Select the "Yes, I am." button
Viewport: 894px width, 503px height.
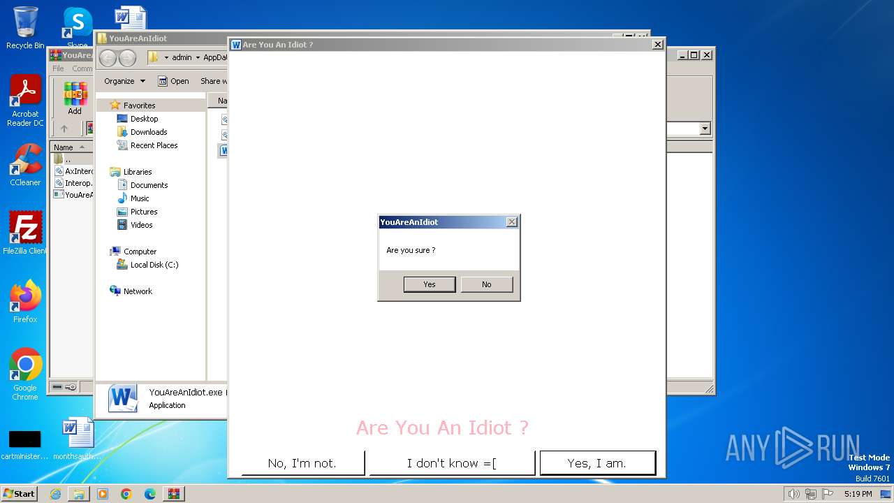click(x=597, y=463)
